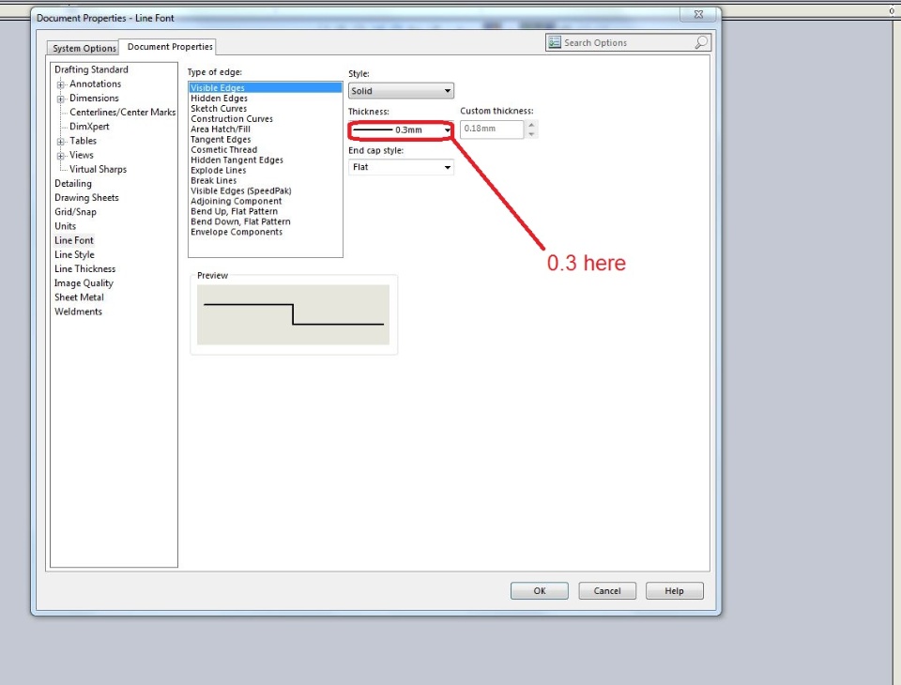
Task: Select Area Hatch/Fill edge type
Action: click(220, 129)
